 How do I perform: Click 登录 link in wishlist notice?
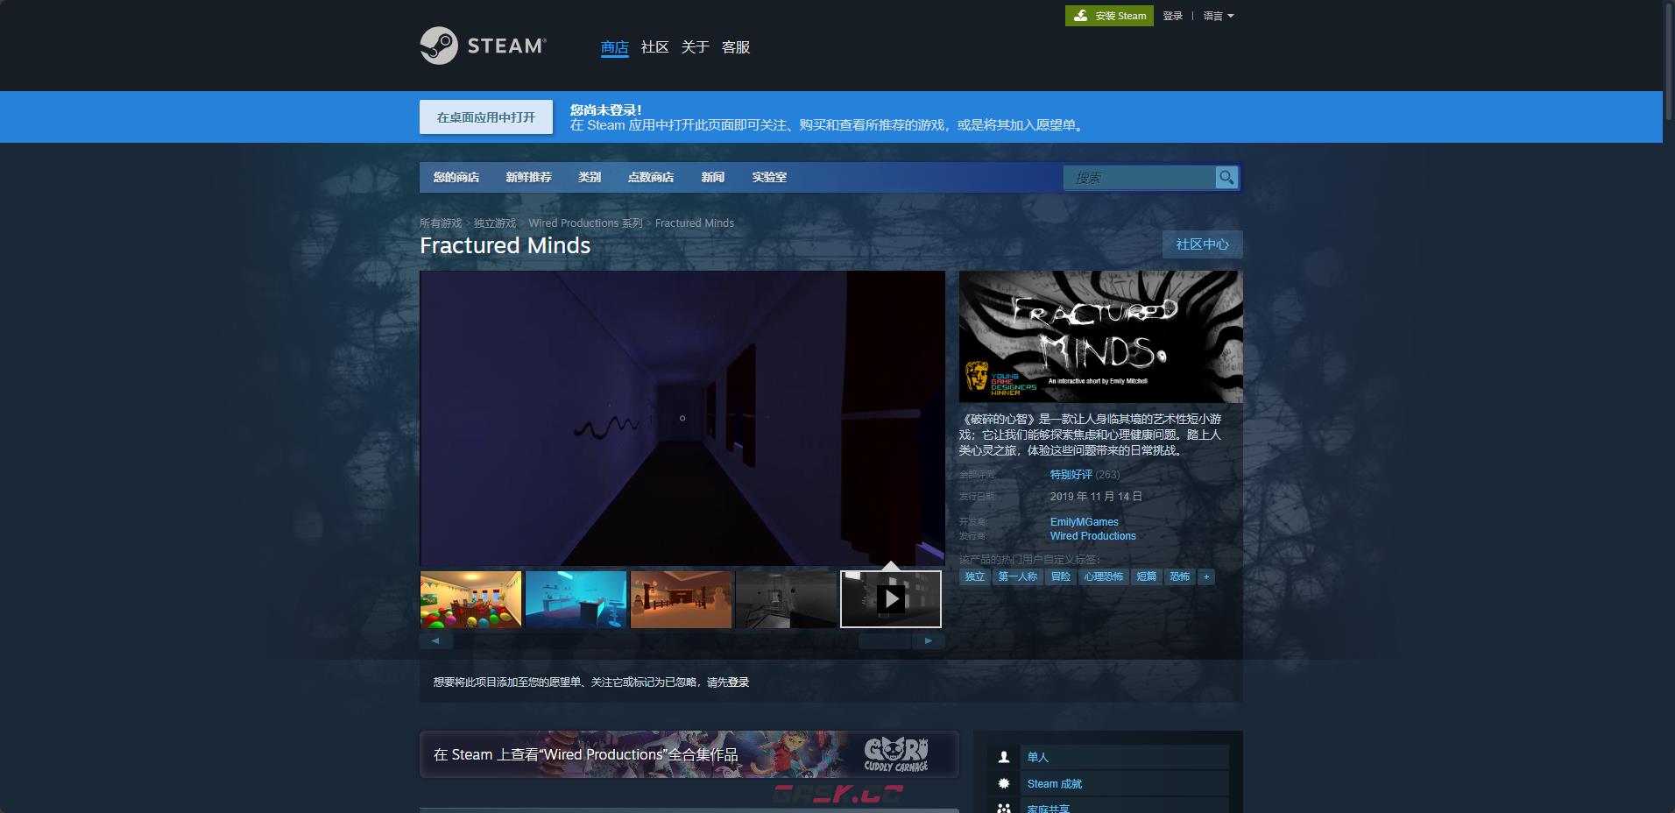click(738, 682)
